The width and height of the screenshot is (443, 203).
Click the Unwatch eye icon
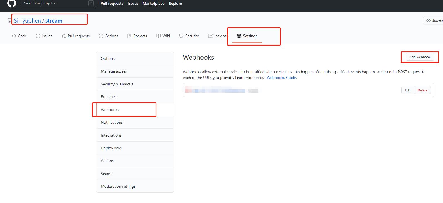pyautogui.click(x=429, y=21)
